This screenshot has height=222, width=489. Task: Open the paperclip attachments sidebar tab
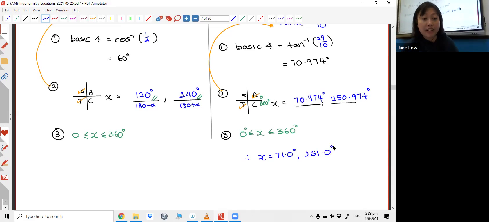pyautogui.click(x=4, y=76)
